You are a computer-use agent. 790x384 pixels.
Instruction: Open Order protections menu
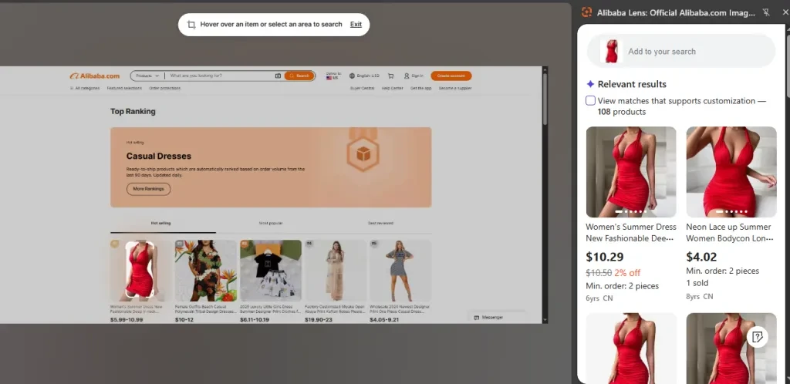(164, 88)
